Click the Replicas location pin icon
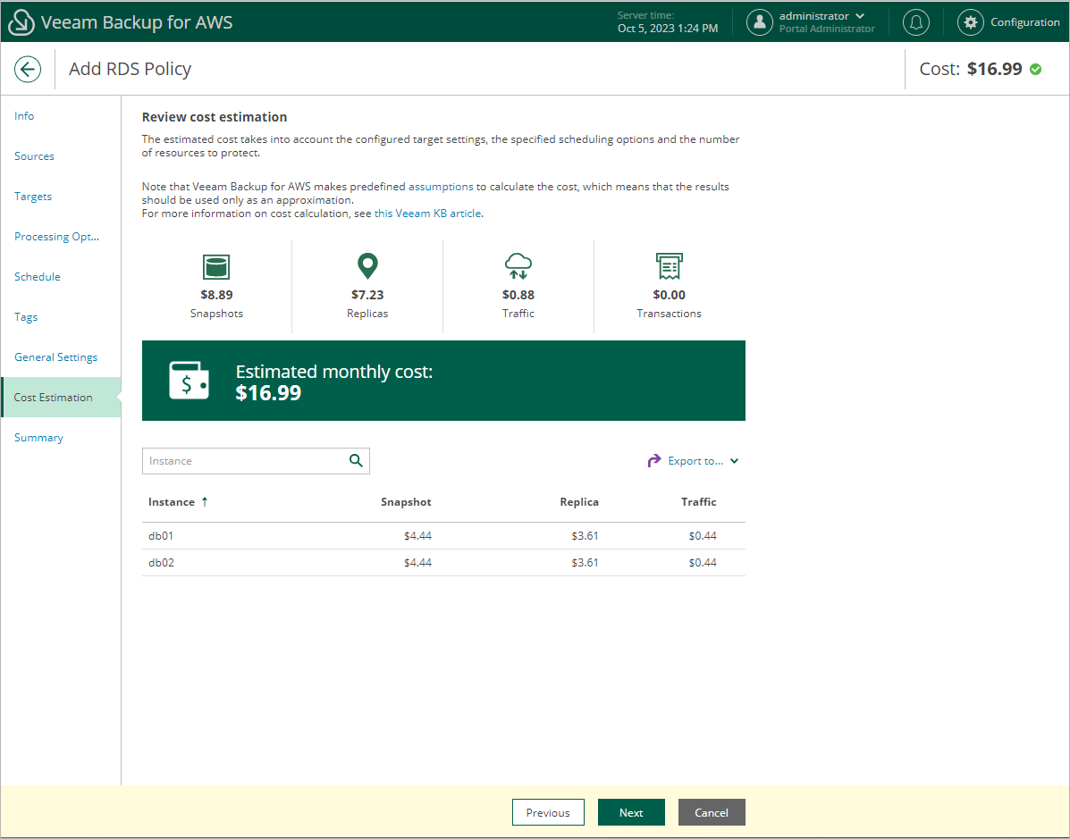This screenshot has width=1070, height=839. (367, 266)
